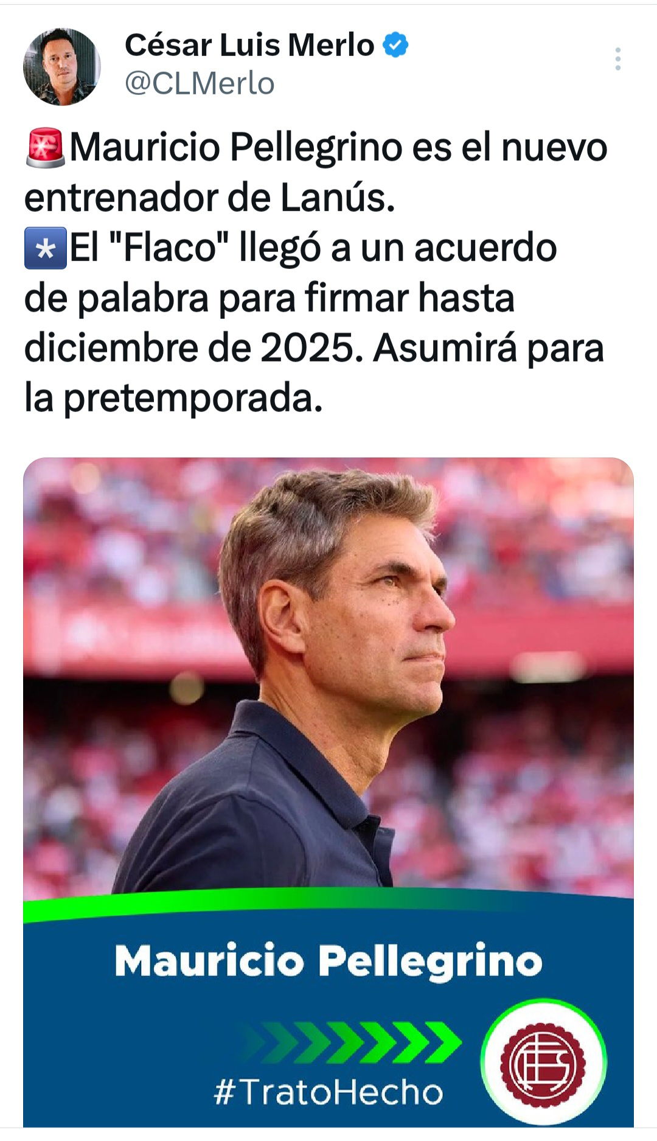
Task: Open the three-dot tweet options menu
Action: point(617,59)
